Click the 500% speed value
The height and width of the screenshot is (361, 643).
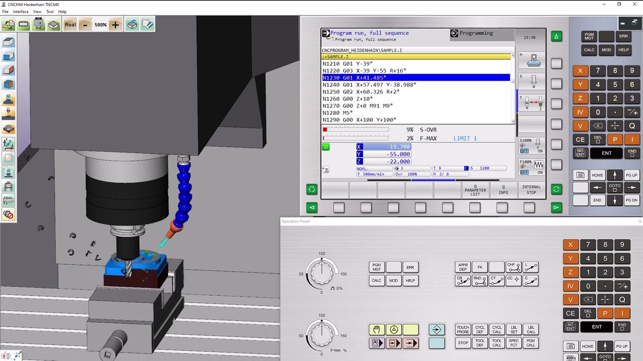[100, 25]
